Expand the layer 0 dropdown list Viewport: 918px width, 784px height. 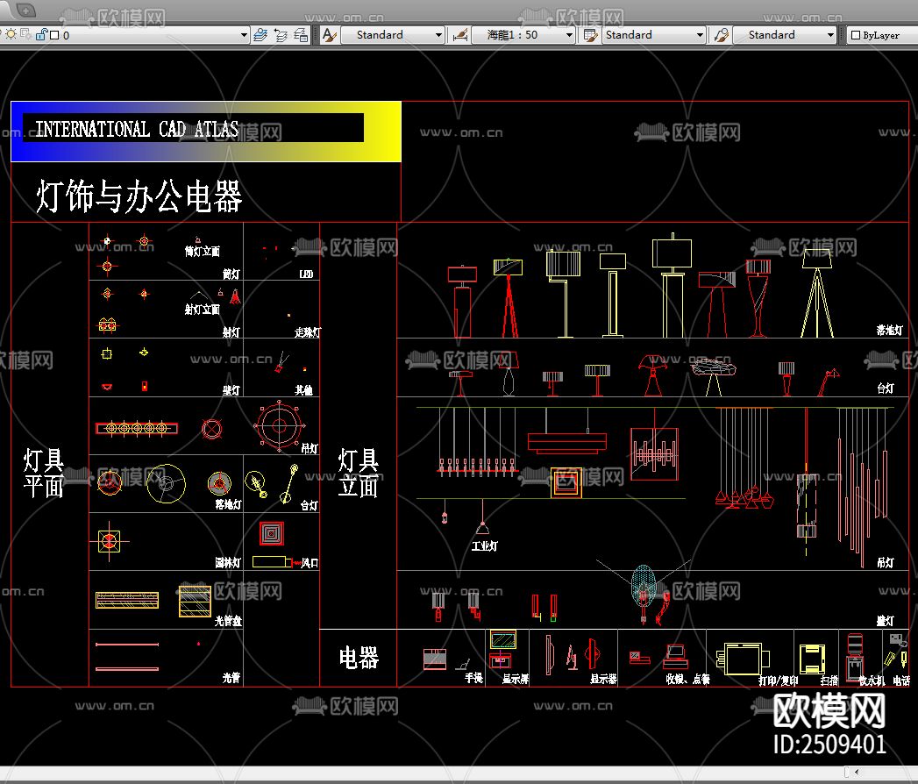[x=245, y=35]
